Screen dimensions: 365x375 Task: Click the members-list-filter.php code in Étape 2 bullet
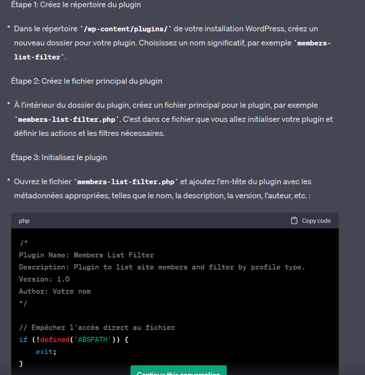(67, 119)
